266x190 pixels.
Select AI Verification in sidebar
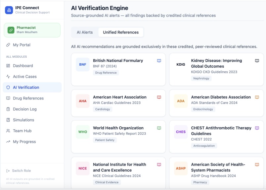(32, 88)
